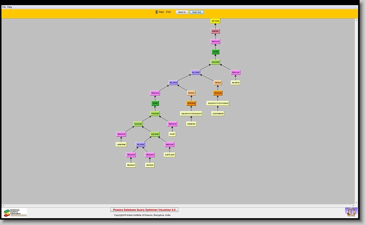
Task: Click the green SORT node below the top TBSCAN
Action: click(x=215, y=52)
